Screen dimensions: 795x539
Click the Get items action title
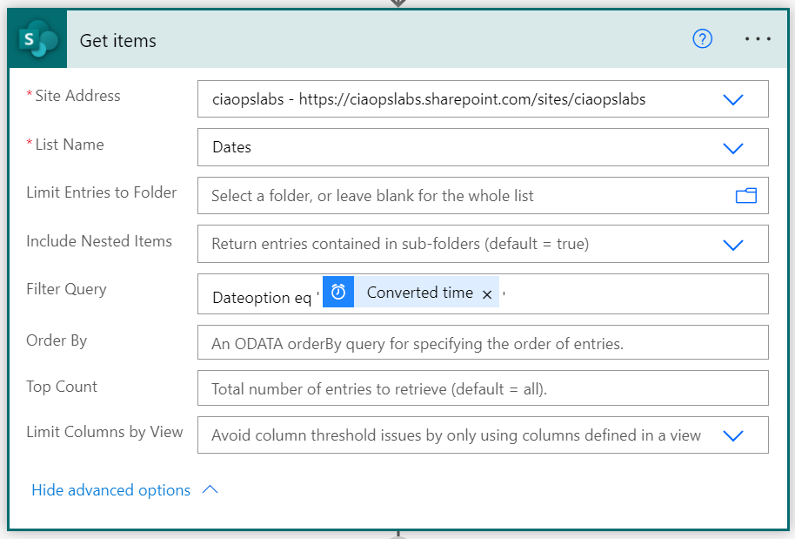coord(118,41)
